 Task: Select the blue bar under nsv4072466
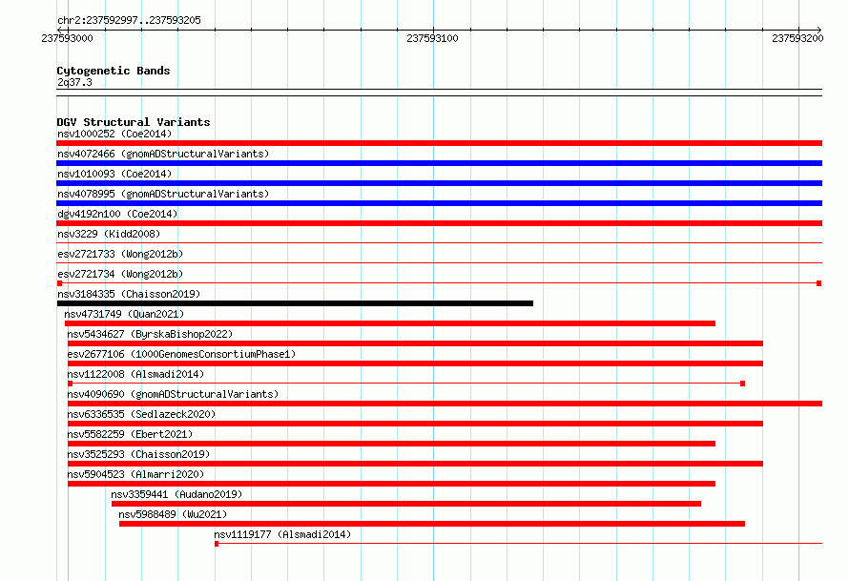click(x=439, y=163)
